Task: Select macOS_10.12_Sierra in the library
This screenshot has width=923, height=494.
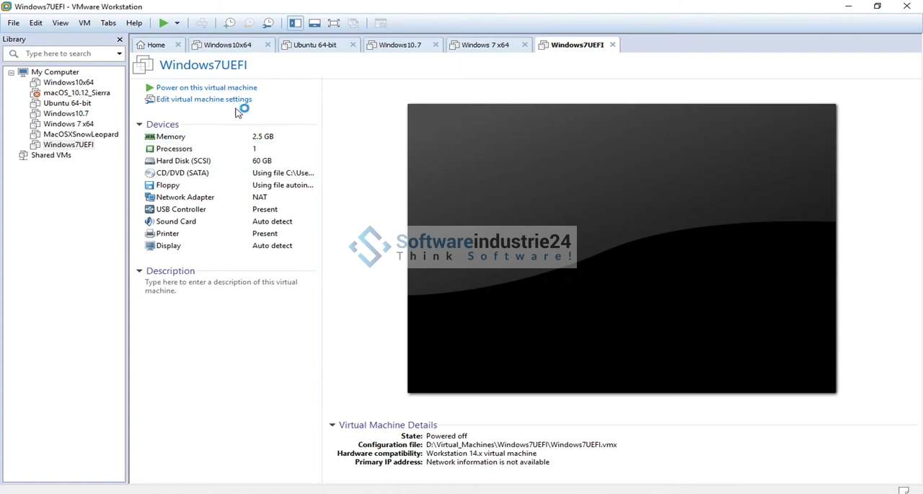Action: pyautogui.click(x=76, y=93)
